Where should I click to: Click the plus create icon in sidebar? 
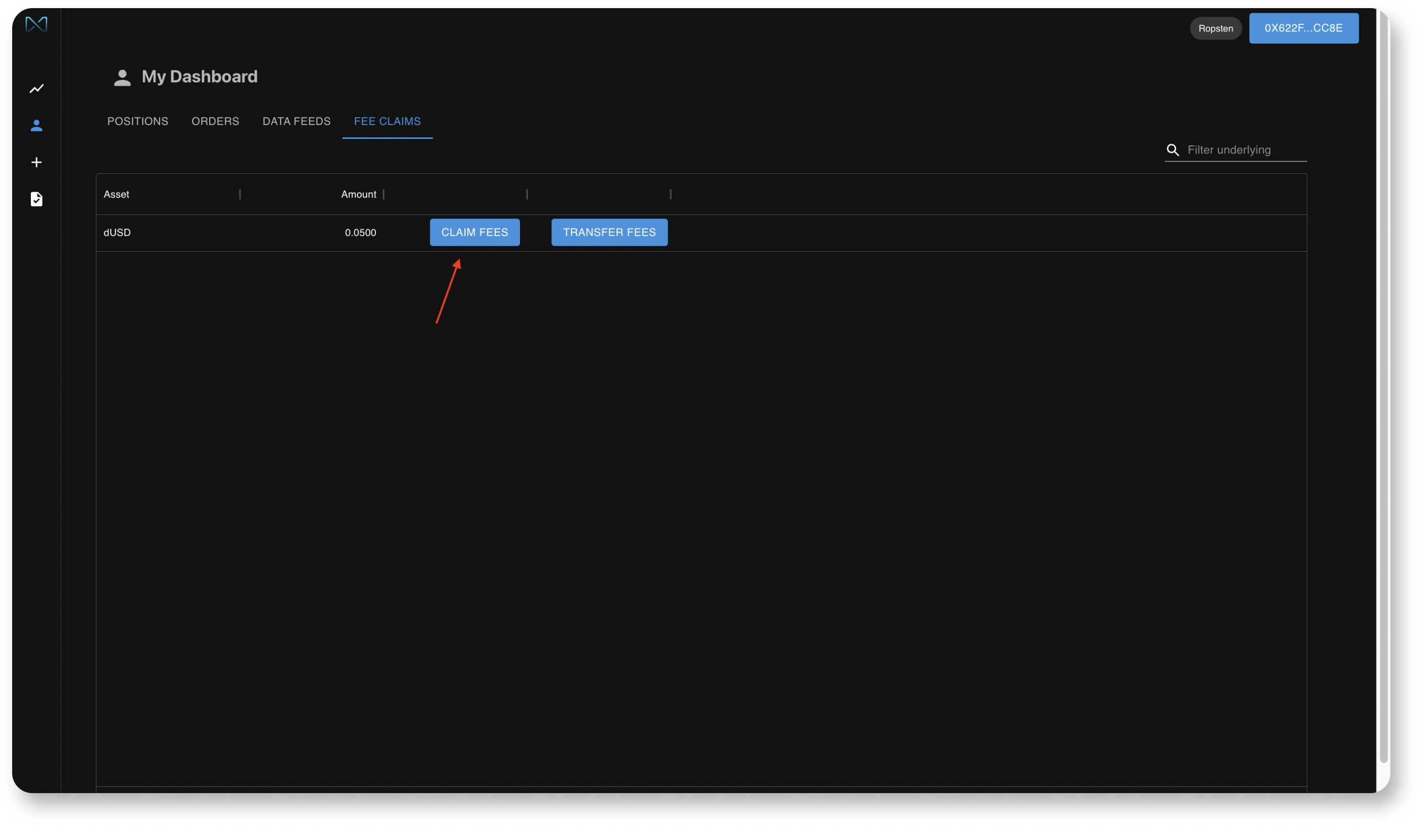[36, 162]
